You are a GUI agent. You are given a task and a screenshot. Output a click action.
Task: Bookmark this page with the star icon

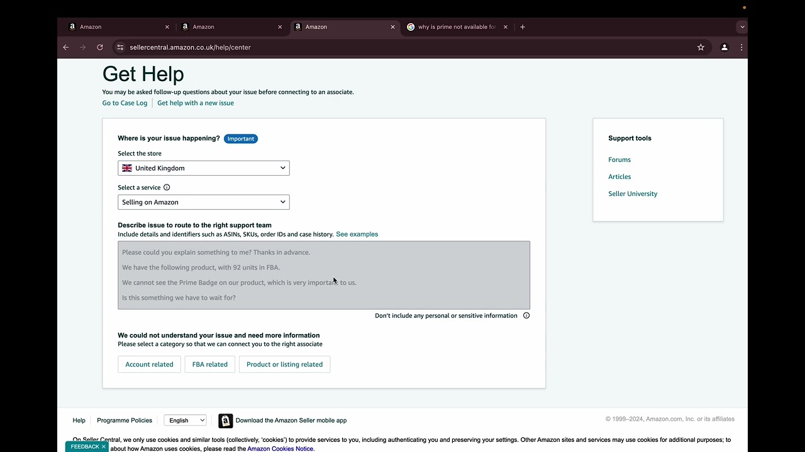[x=701, y=47]
